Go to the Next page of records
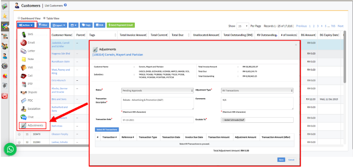This screenshot has height=168, width=353. [340, 26]
